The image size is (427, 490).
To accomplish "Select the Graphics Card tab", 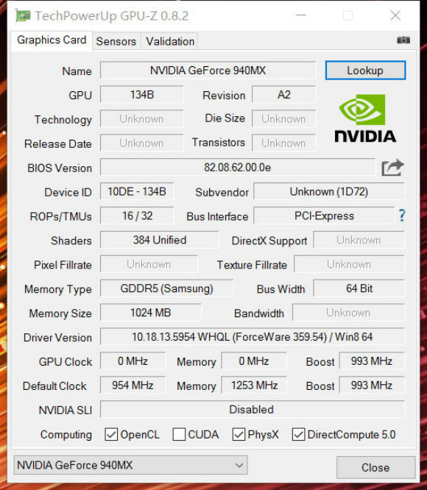I will (x=52, y=40).
